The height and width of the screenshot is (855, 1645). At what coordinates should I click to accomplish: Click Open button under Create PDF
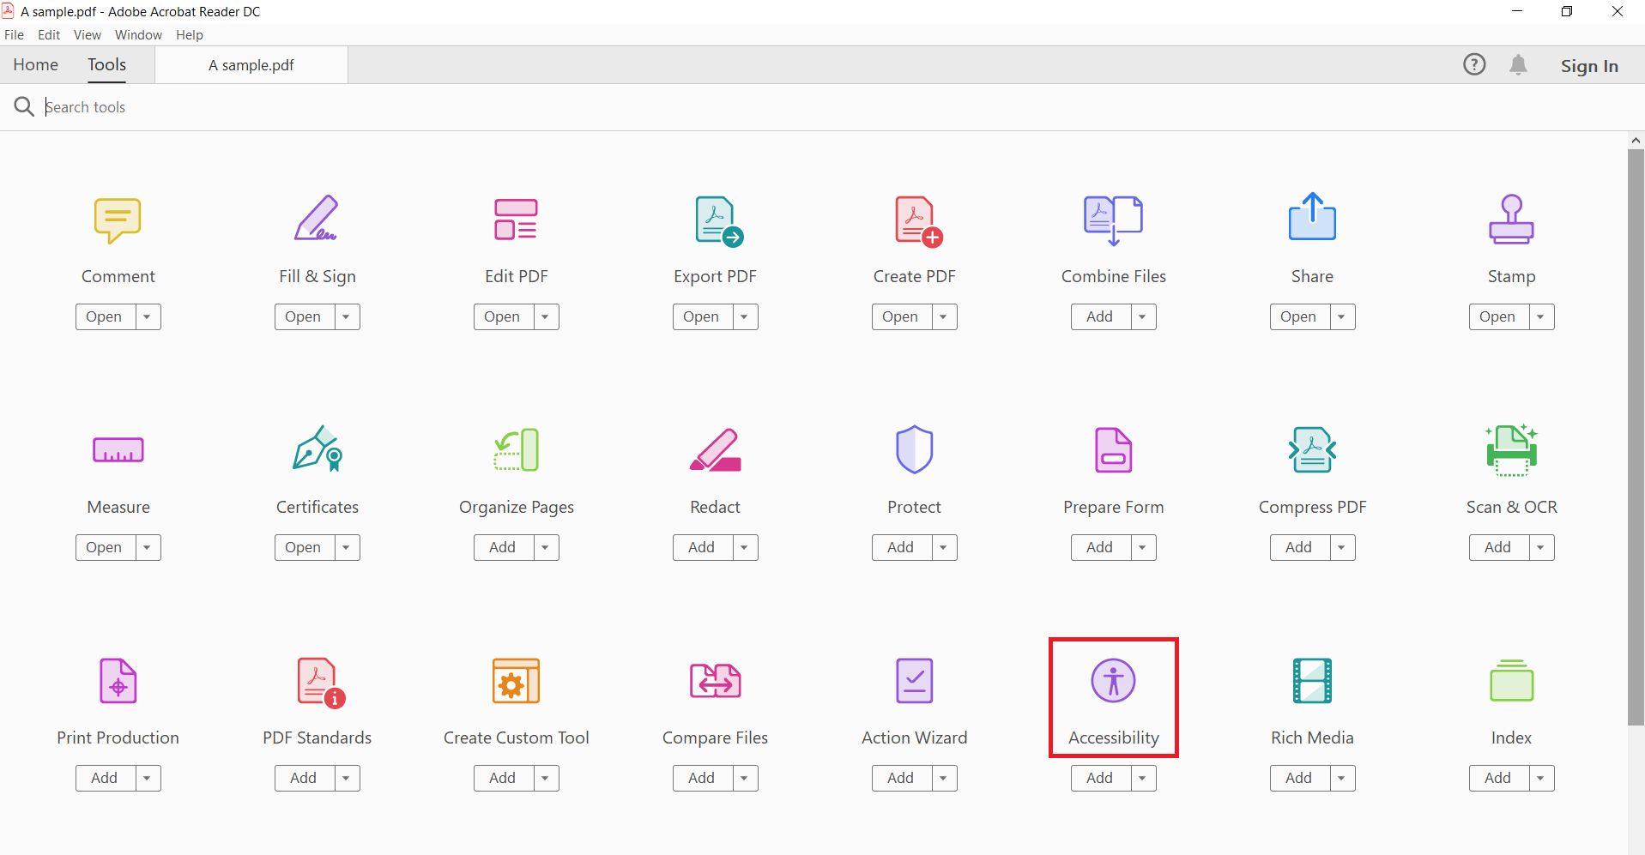click(901, 316)
